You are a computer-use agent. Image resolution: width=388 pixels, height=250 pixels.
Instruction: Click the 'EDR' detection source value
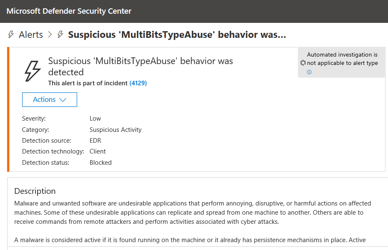[x=95, y=141]
